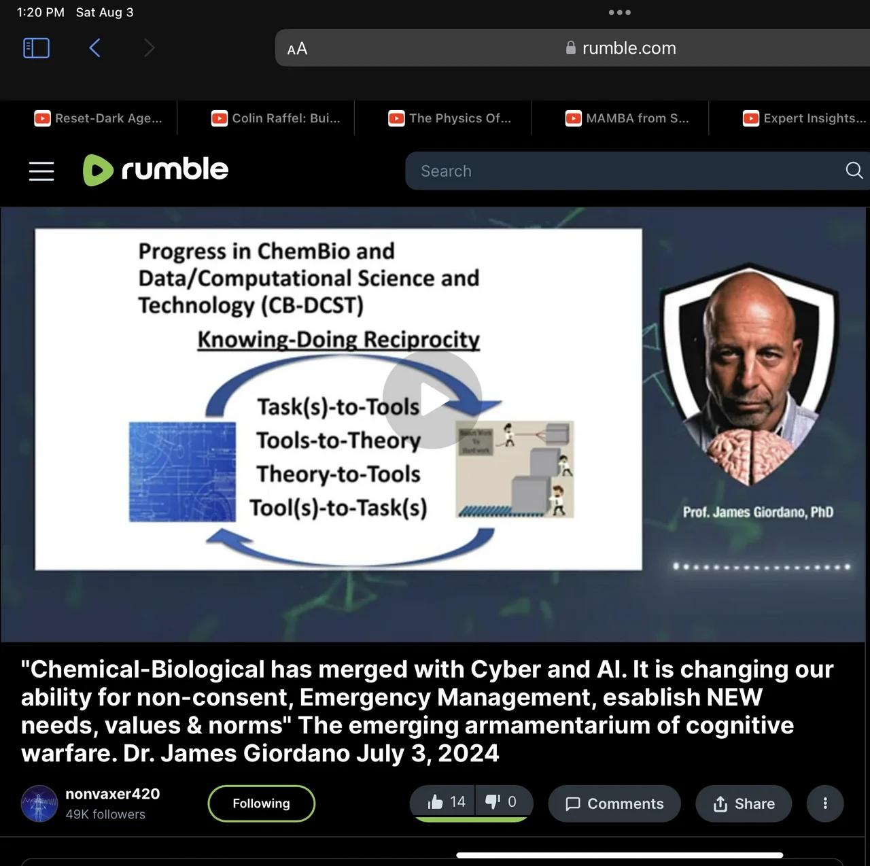Open the MAMBA from S... tab
870x866 pixels.
tap(627, 118)
